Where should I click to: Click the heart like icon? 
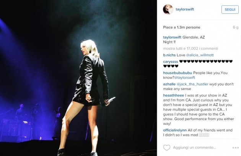pyautogui.click(x=167, y=148)
